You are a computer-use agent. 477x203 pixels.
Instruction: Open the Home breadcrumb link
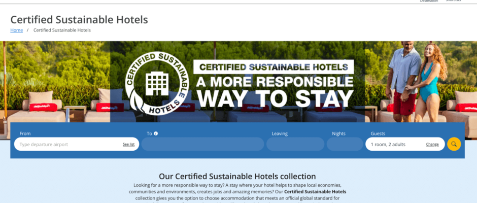(x=16, y=30)
